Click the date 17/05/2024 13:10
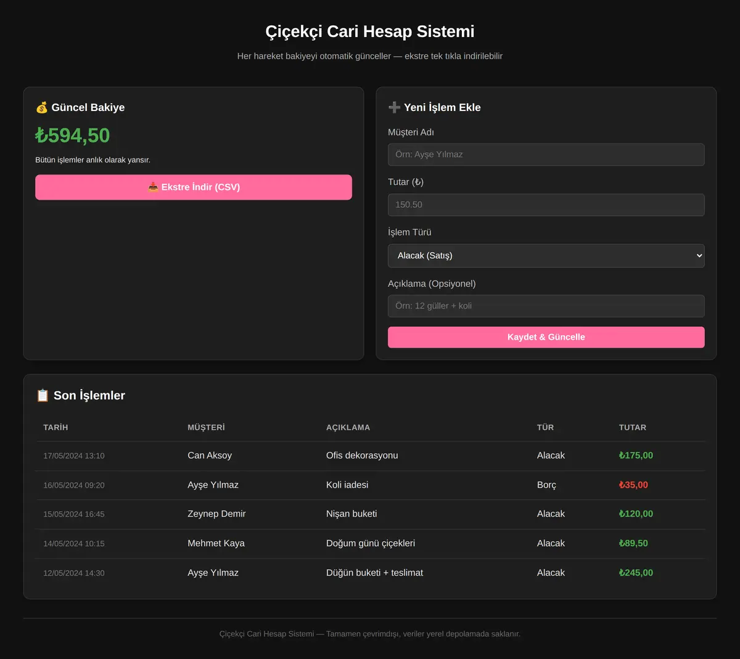This screenshot has height=659, width=740. 74,456
